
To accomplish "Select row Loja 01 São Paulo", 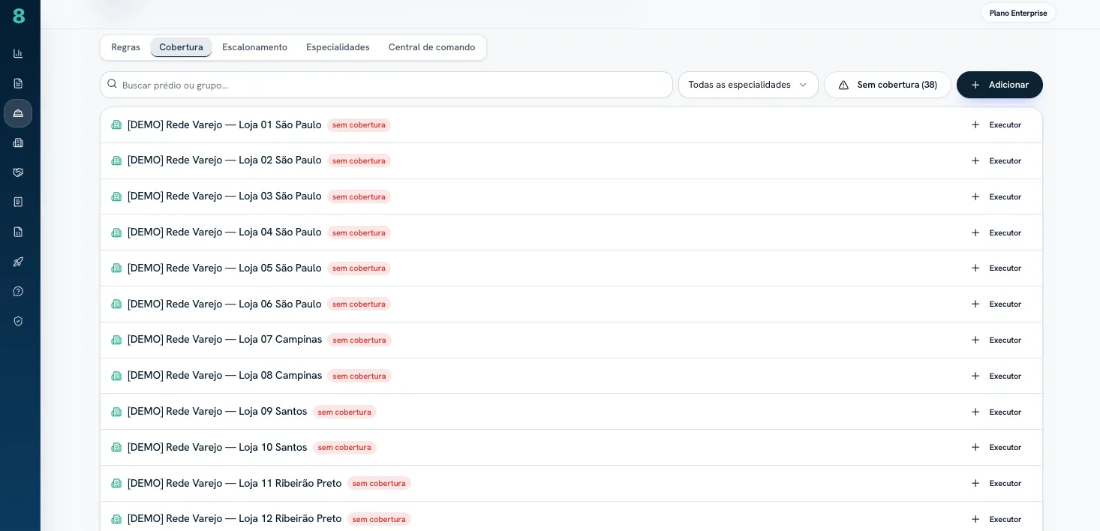I will (571, 125).
